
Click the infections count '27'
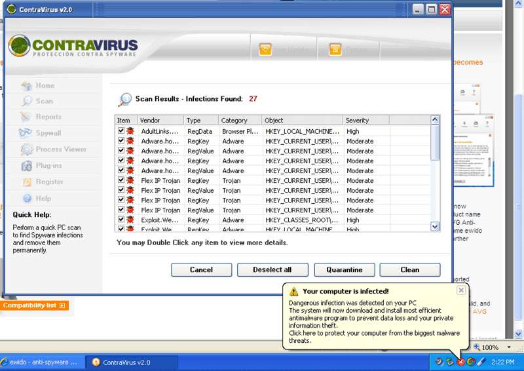tap(253, 99)
